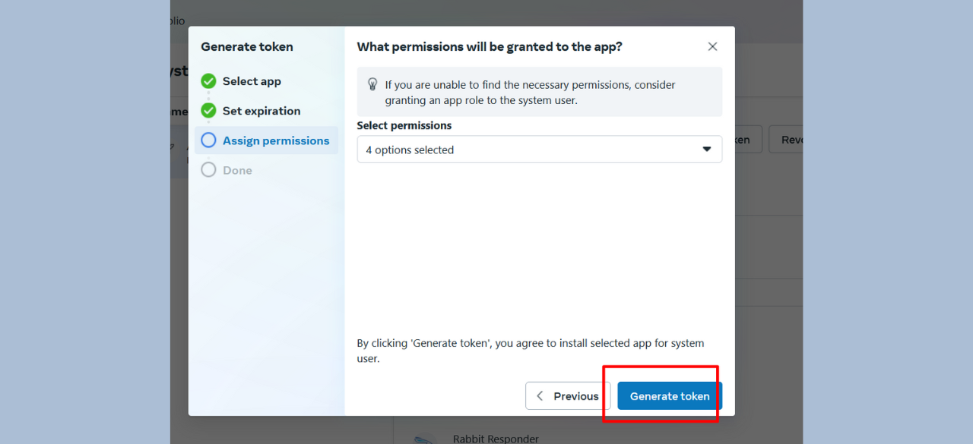973x444 pixels.
Task: Click the green checkmark beside Set expiration
Action: (x=208, y=111)
